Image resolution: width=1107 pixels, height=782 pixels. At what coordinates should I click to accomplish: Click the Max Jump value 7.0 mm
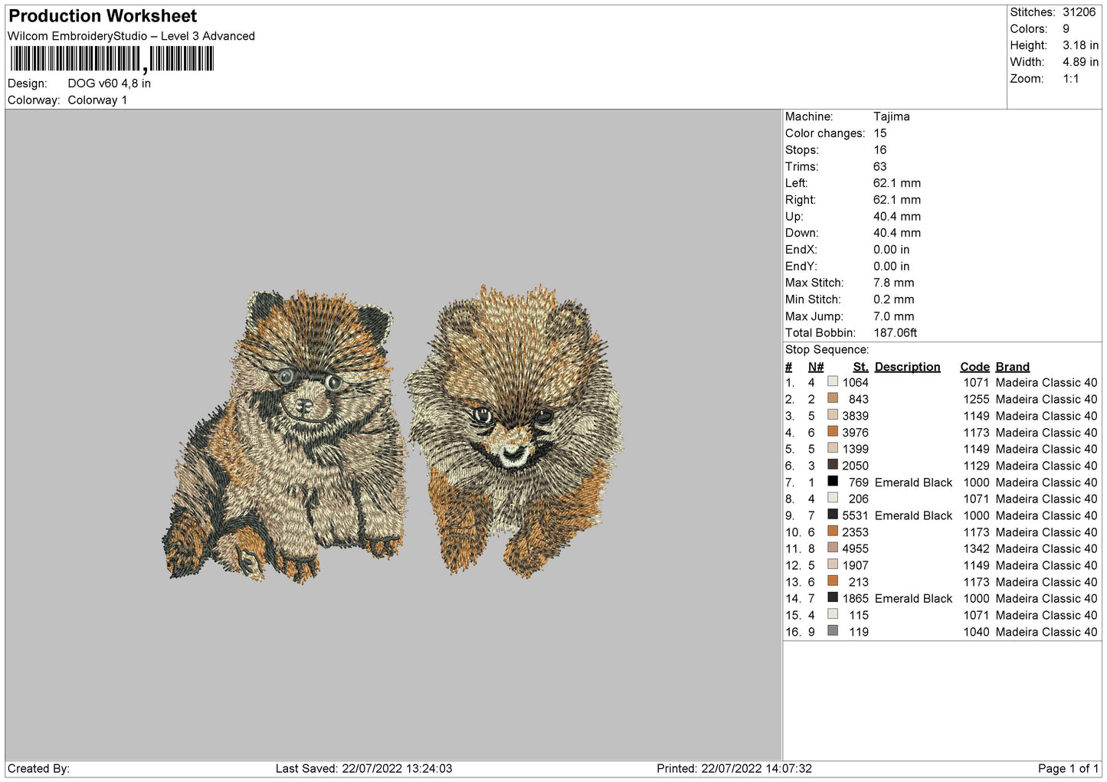tap(893, 316)
